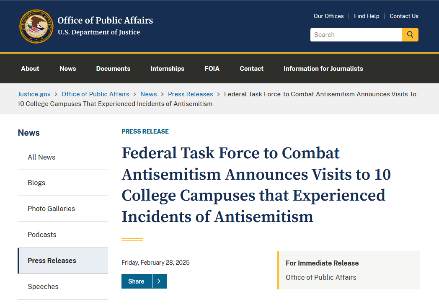Open Blogs in the sidebar
The width and height of the screenshot is (439, 307).
[36, 183]
